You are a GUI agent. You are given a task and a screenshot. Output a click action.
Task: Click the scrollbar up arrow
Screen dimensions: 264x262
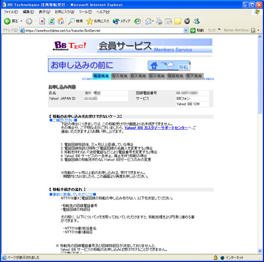click(260, 37)
